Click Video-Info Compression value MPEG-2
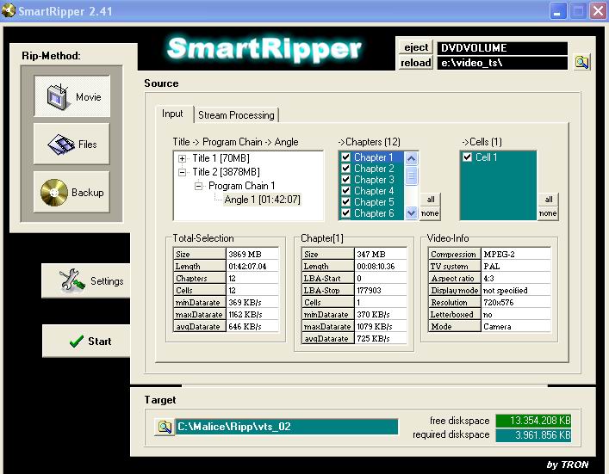 [516, 254]
